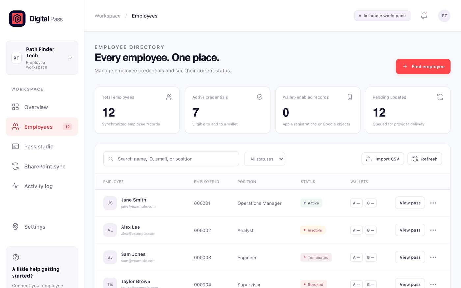Open Settings in the sidebar
This screenshot has width=461, height=288.
(x=42, y=227)
